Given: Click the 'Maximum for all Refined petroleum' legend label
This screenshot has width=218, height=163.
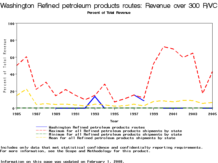Looking at the screenshot, I should click(115, 131).
